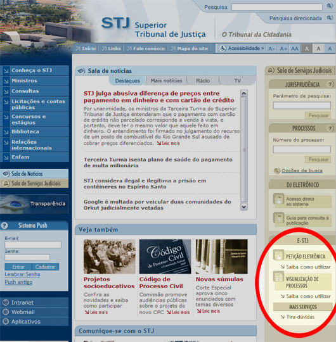Open Mapa do site navigation item
This screenshot has height=342, width=336.
pyautogui.click(x=189, y=49)
